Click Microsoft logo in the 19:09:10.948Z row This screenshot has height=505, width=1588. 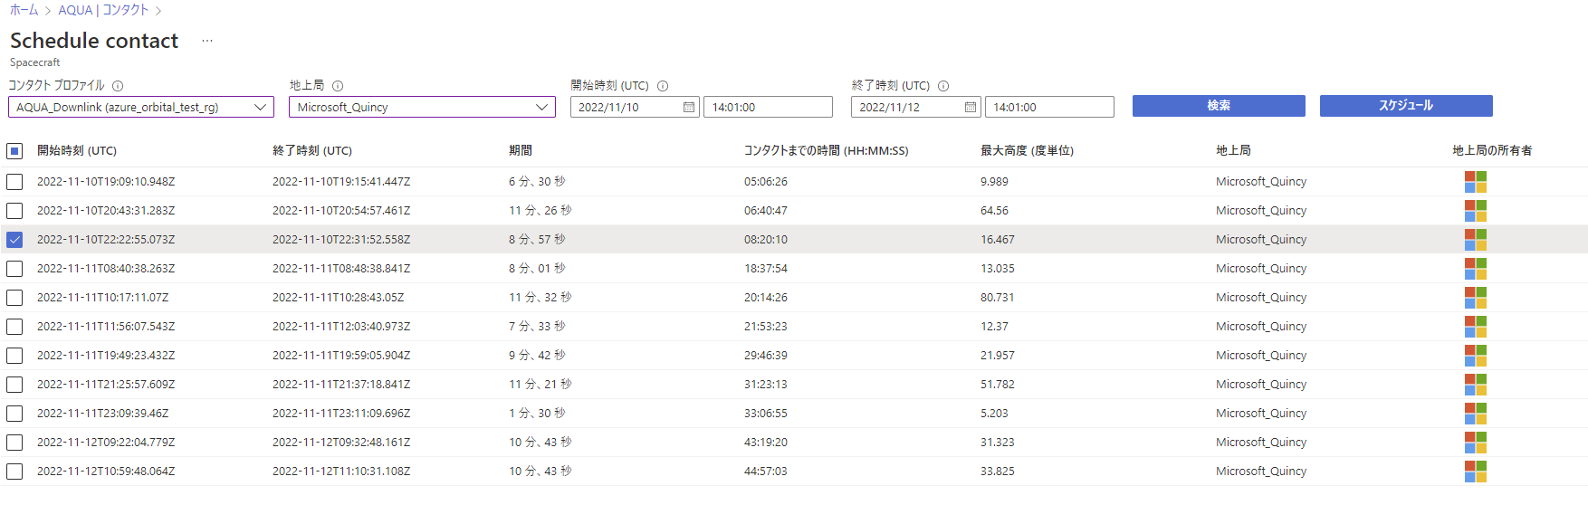1476,182
